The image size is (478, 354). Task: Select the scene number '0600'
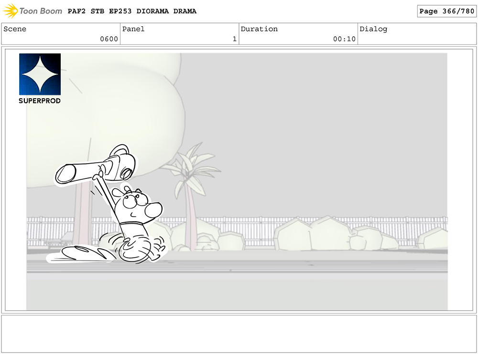coord(109,39)
